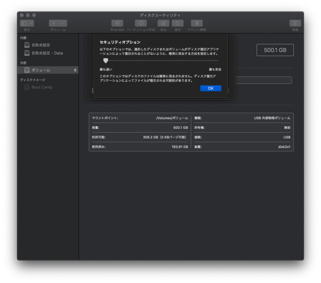This screenshot has width=321, height=283.
Task: Run First Aid from the toolbar
Action: coord(117,23)
